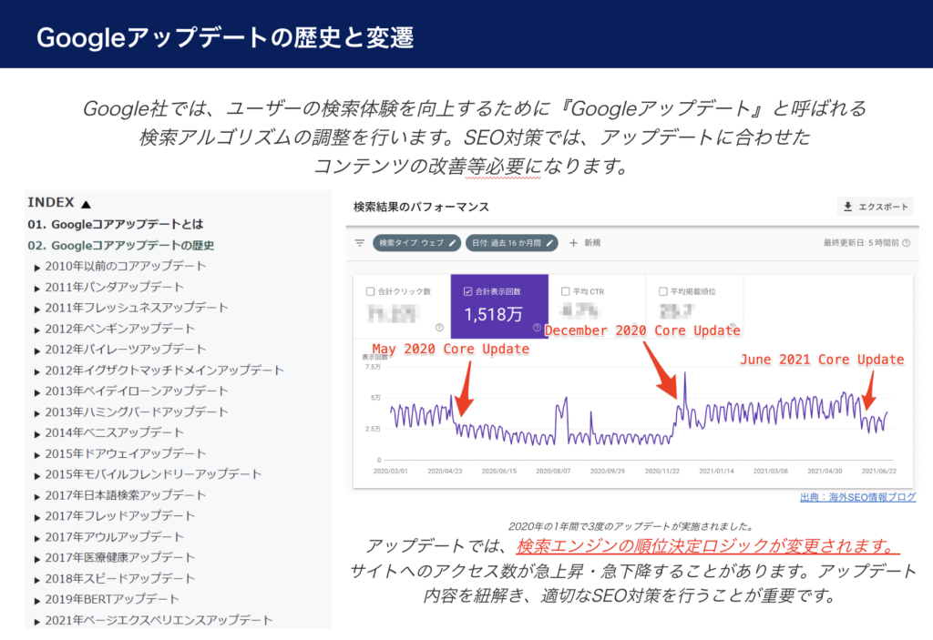Select 2021年ページエクスペリエンスアップデート text
This screenshot has width=933, height=640.
(159, 620)
